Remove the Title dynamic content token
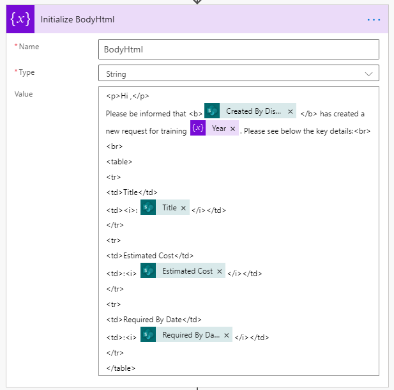The width and height of the screenshot is (394, 390). tap(184, 208)
